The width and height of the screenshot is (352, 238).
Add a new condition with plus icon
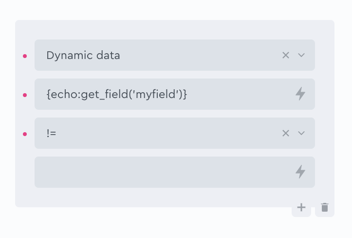(301, 207)
